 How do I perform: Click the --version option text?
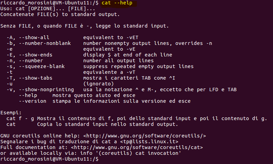32,101
